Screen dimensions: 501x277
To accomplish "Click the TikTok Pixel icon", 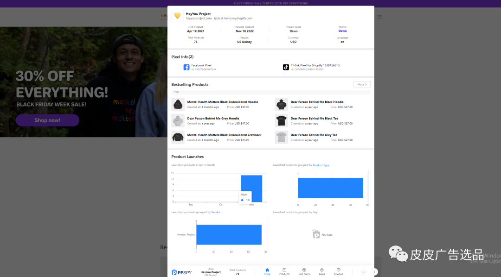I will (x=286, y=67).
